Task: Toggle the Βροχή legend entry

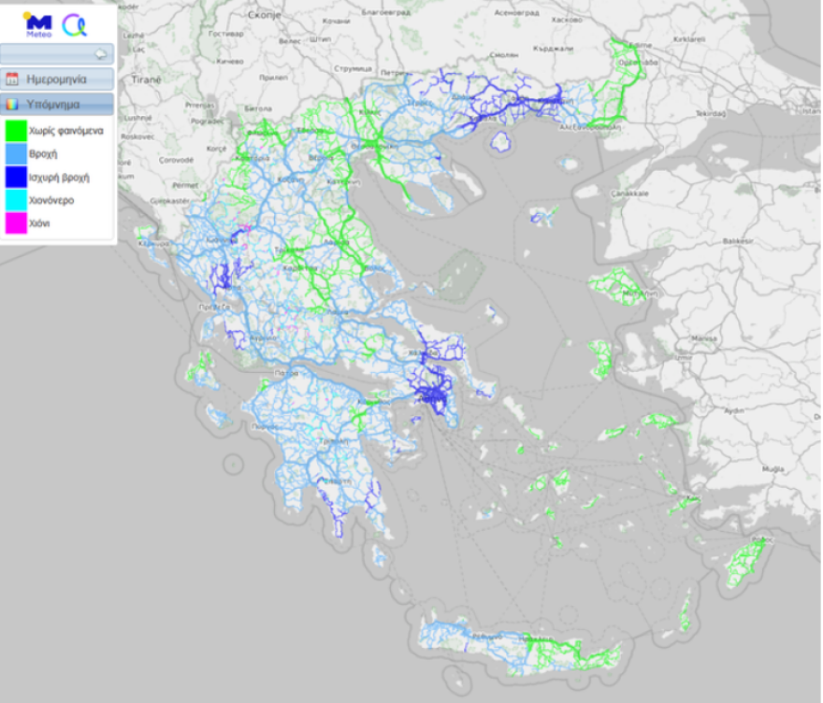Action: tap(42, 152)
